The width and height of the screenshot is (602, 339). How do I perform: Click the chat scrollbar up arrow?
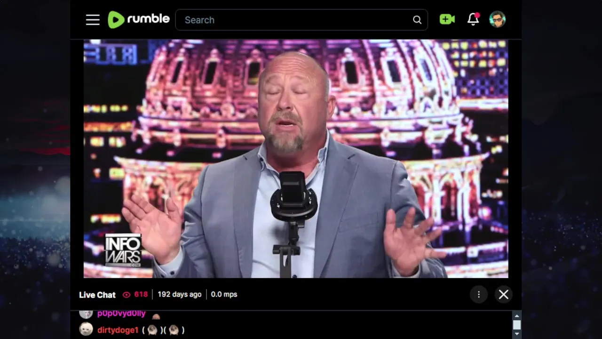[517, 316]
